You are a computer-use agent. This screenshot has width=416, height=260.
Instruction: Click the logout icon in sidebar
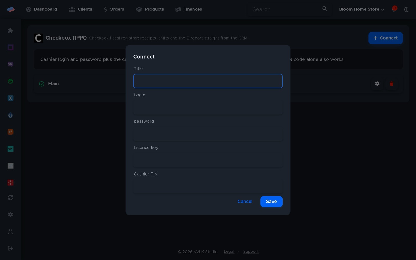click(x=10, y=248)
